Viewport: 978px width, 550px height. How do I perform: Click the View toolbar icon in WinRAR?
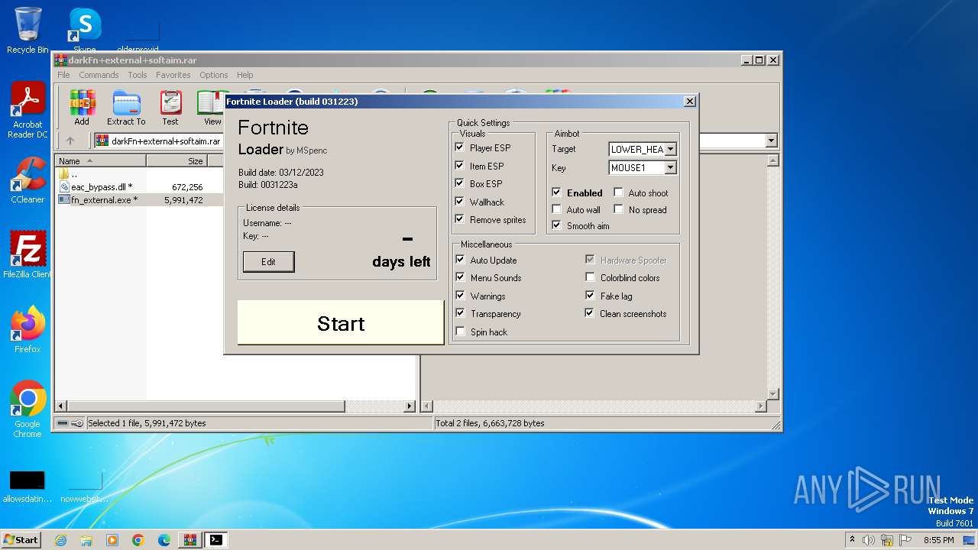(x=211, y=108)
